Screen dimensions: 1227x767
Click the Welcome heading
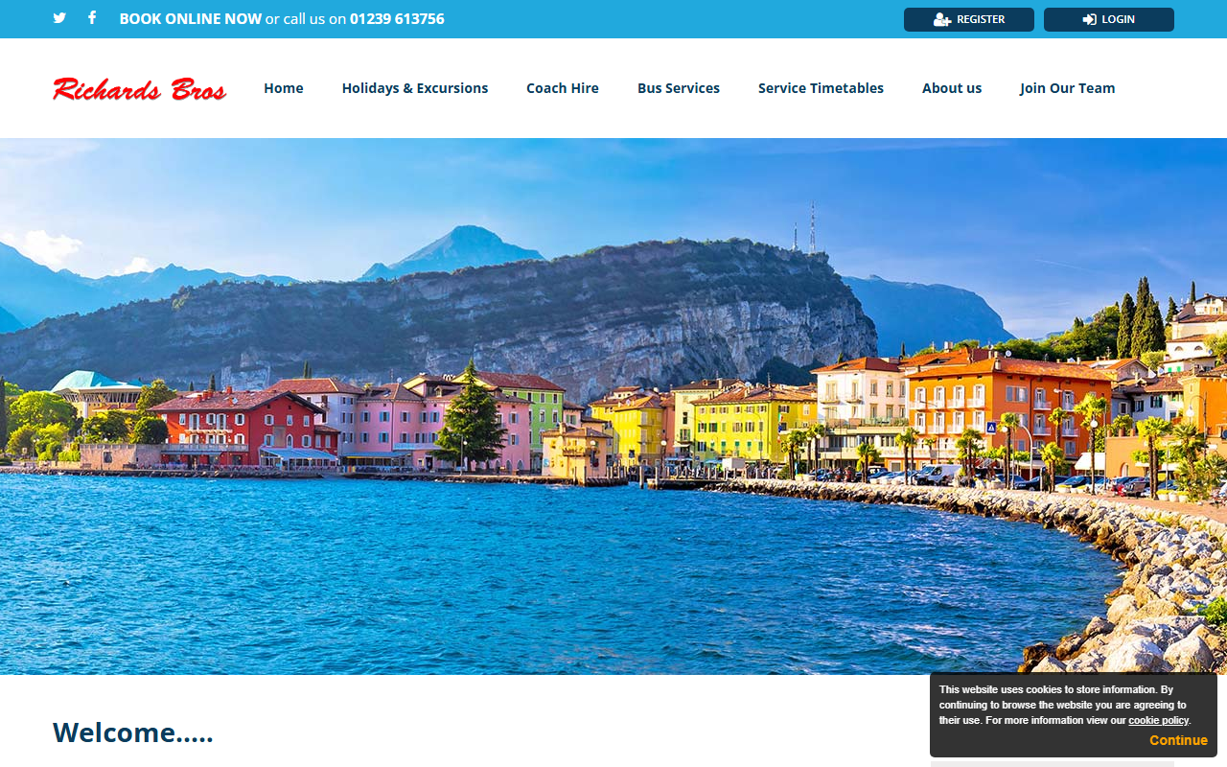[133, 732]
